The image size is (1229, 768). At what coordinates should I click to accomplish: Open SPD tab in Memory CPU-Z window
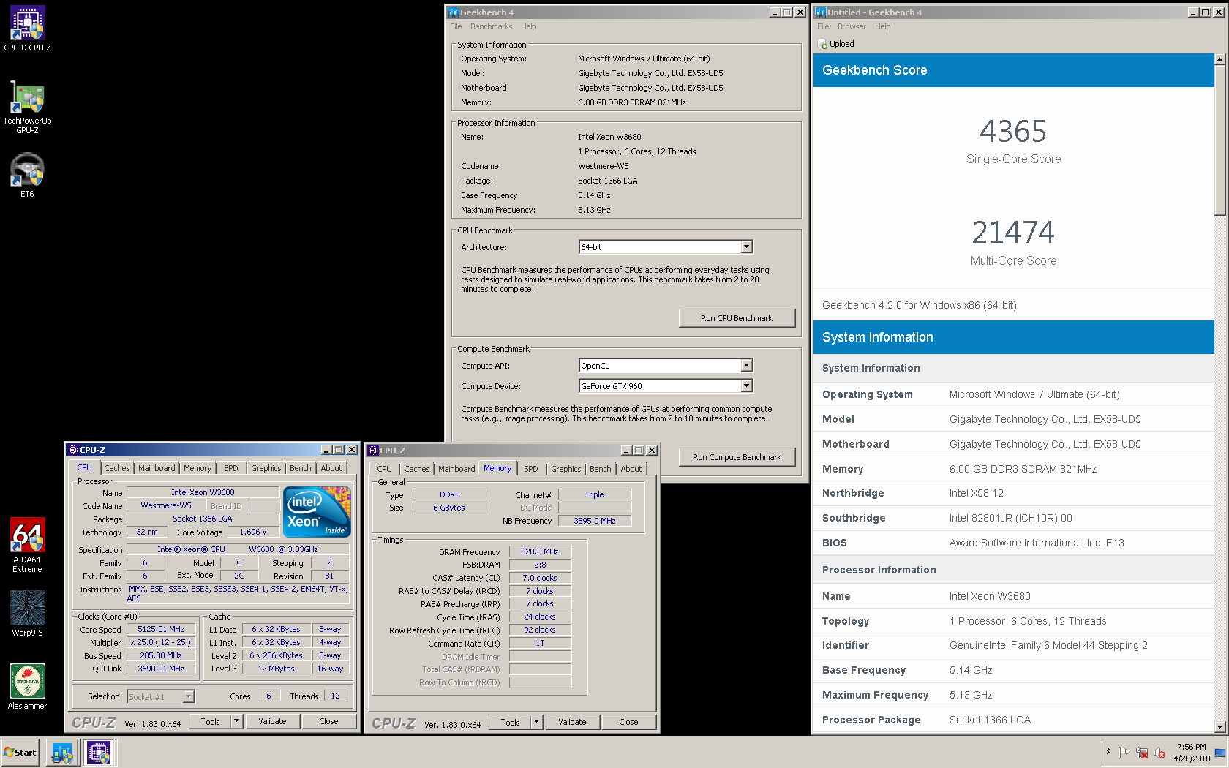(x=531, y=469)
